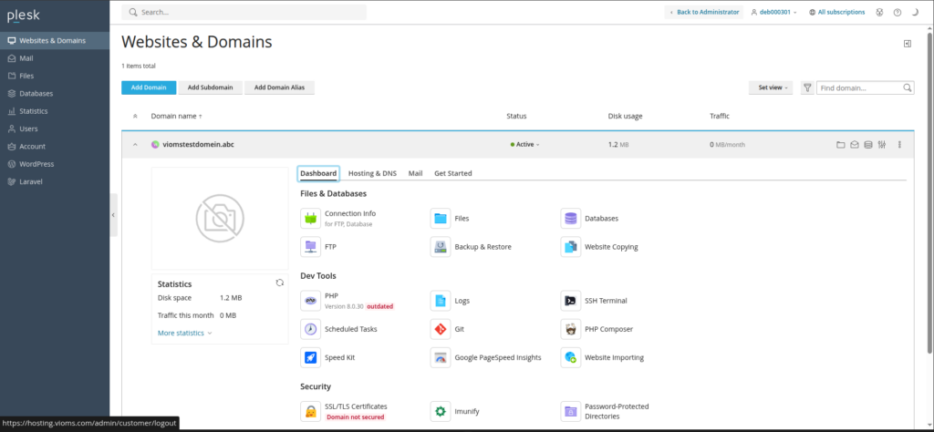Select Websites & Domains in sidebar
Image resolution: width=934 pixels, height=432 pixels.
click(55, 40)
